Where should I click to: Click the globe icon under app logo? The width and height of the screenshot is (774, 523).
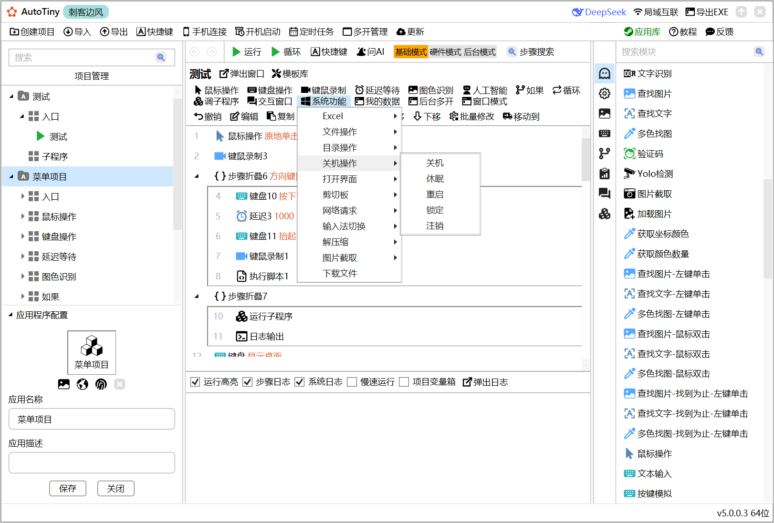click(x=83, y=384)
